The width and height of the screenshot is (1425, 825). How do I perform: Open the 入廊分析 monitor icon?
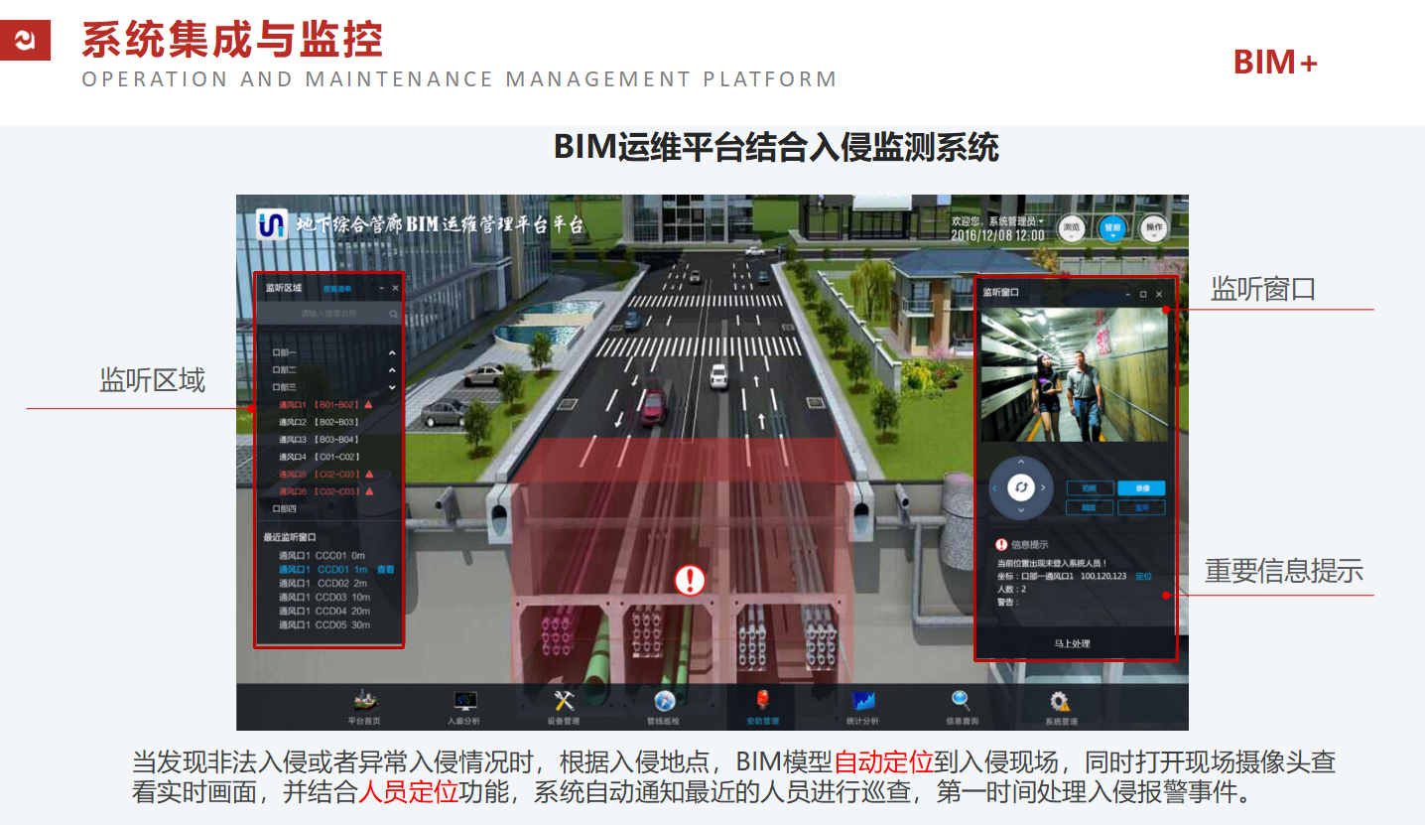click(x=463, y=703)
